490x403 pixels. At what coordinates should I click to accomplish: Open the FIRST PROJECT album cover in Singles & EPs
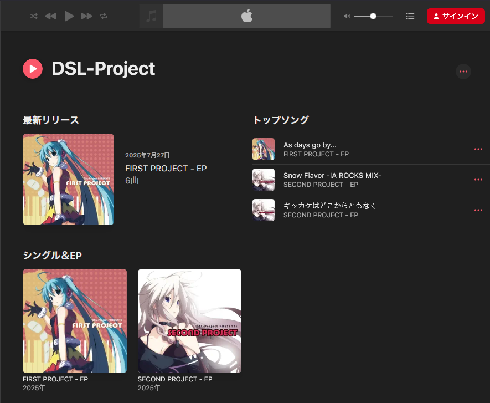pos(75,321)
